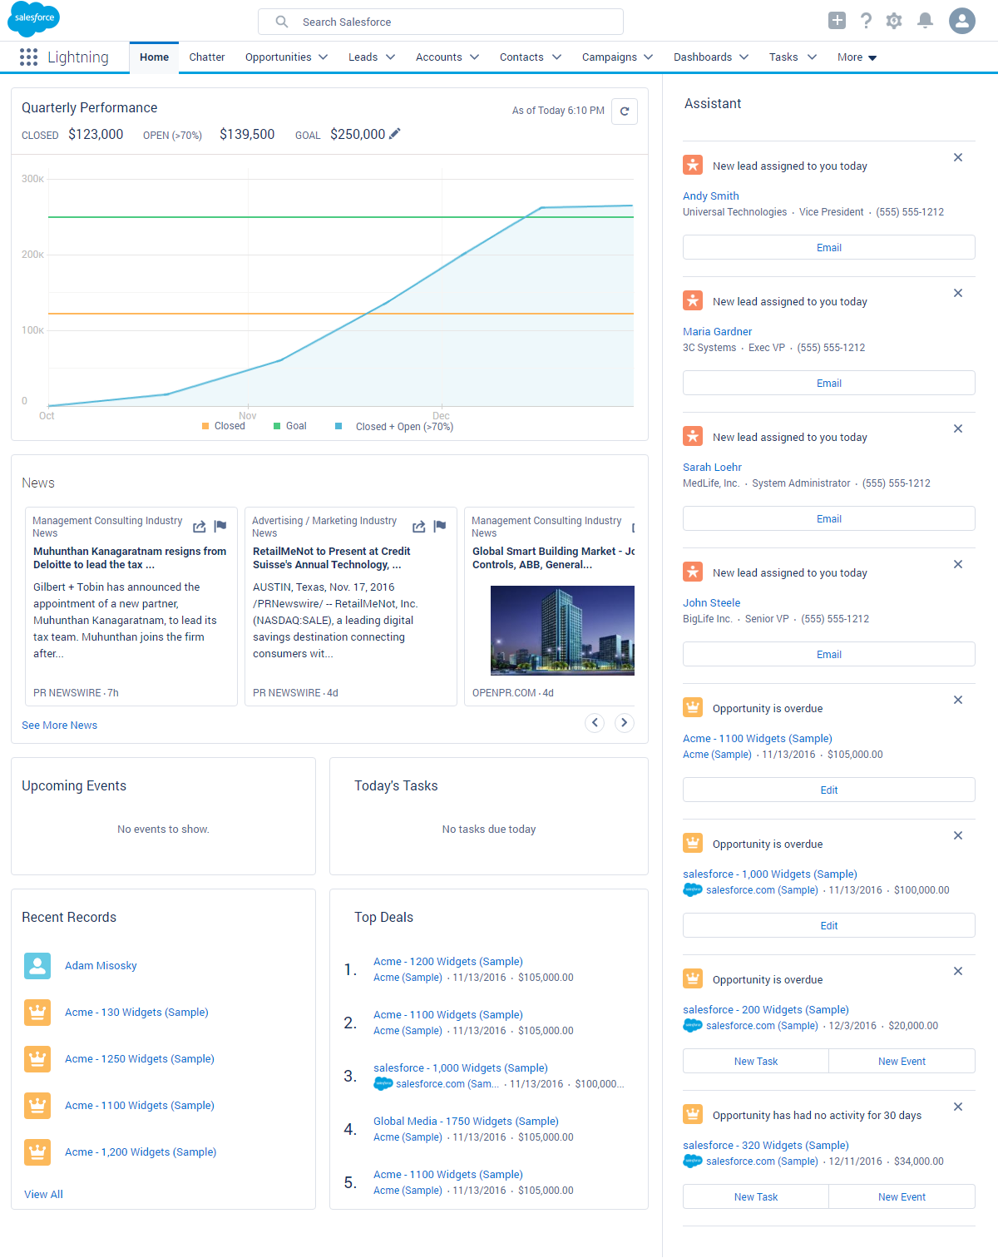Flag the RetailMeNot news article
998x1258 pixels.
pos(439,526)
